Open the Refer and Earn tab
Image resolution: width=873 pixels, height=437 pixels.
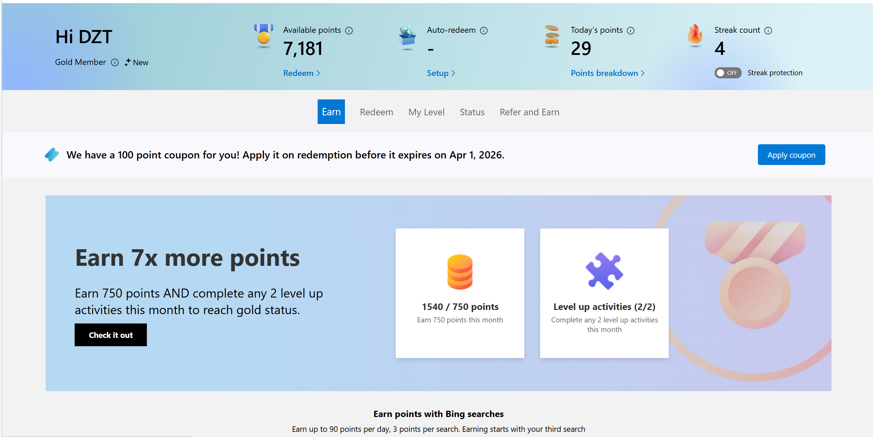[529, 112]
